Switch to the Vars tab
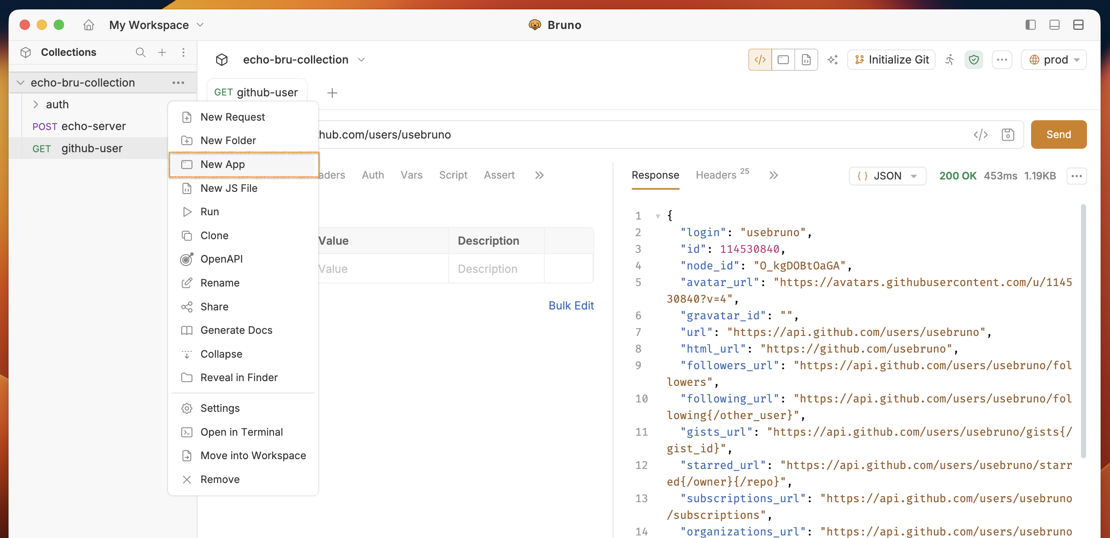The width and height of the screenshot is (1110, 538). coord(411,175)
